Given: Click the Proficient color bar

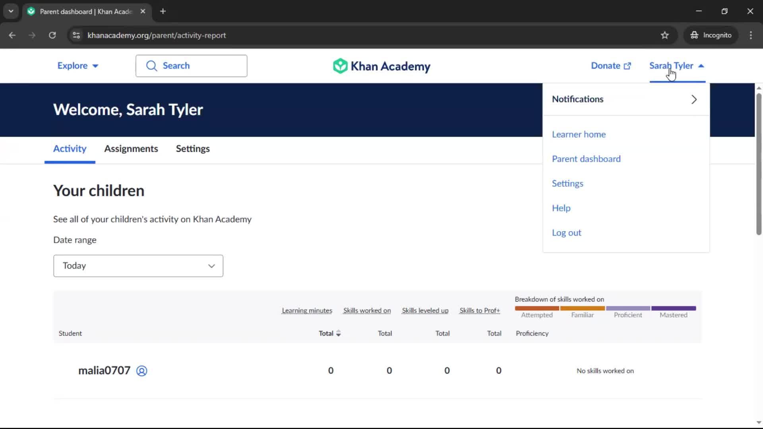Looking at the screenshot, I should point(628,308).
